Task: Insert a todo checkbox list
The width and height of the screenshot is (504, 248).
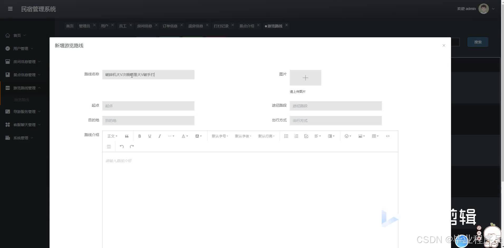Action: click(x=306, y=136)
